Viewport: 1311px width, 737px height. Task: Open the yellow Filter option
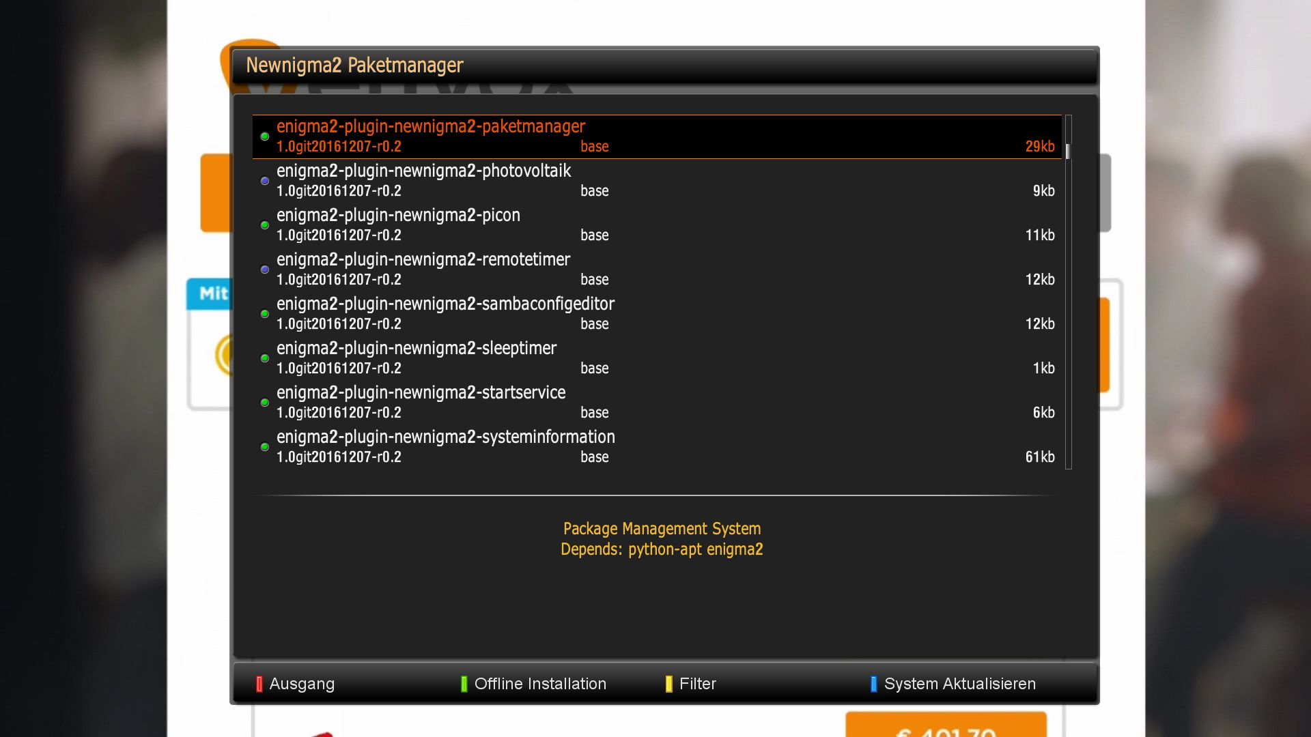click(696, 684)
